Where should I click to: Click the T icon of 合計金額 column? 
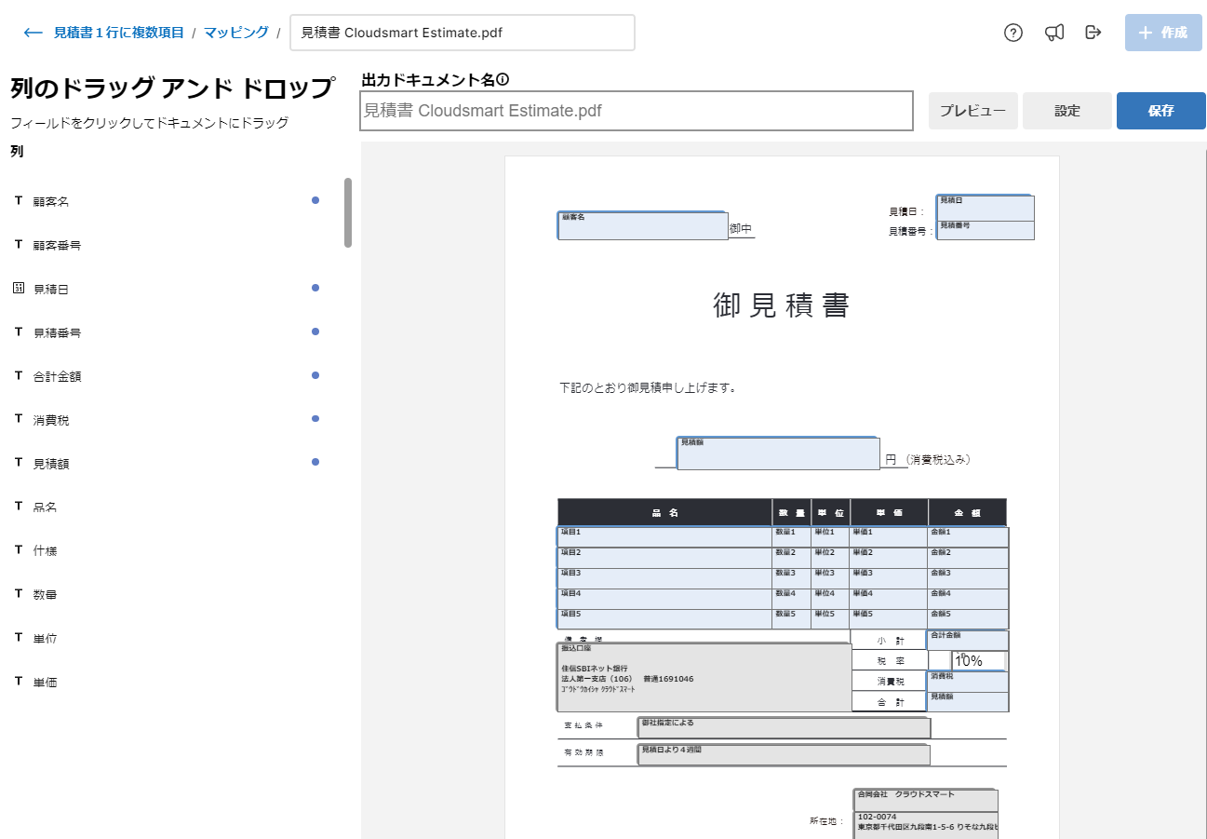tap(18, 375)
